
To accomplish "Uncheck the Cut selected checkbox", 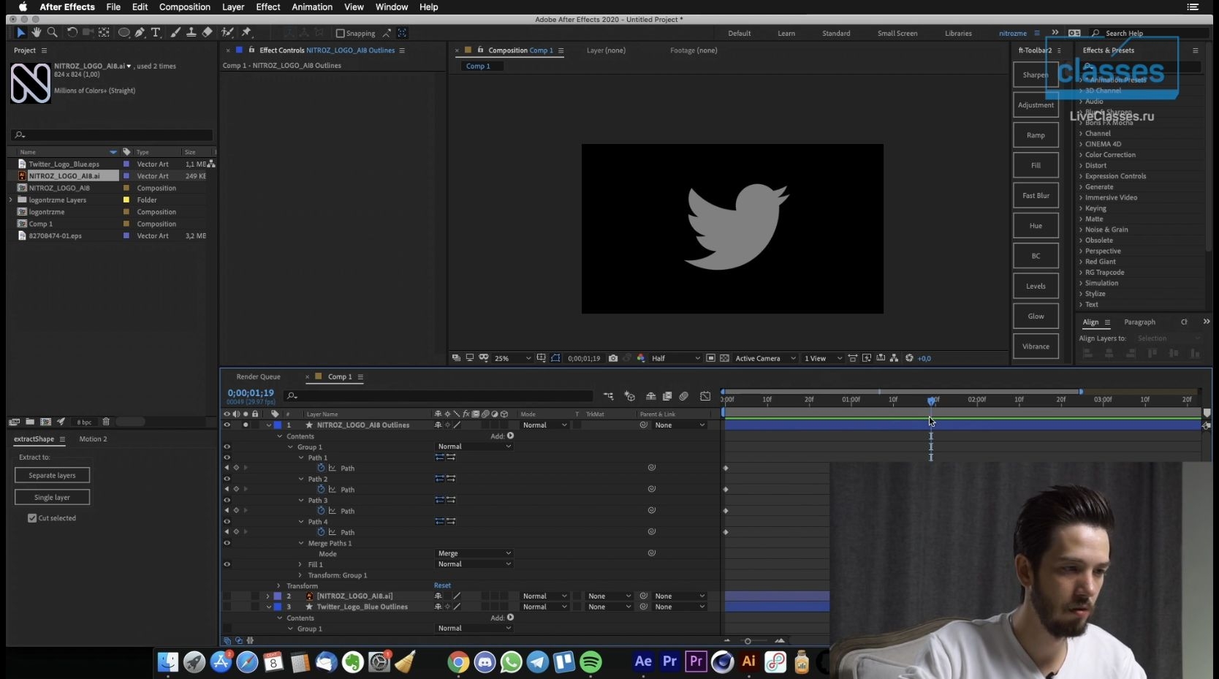I will point(32,518).
